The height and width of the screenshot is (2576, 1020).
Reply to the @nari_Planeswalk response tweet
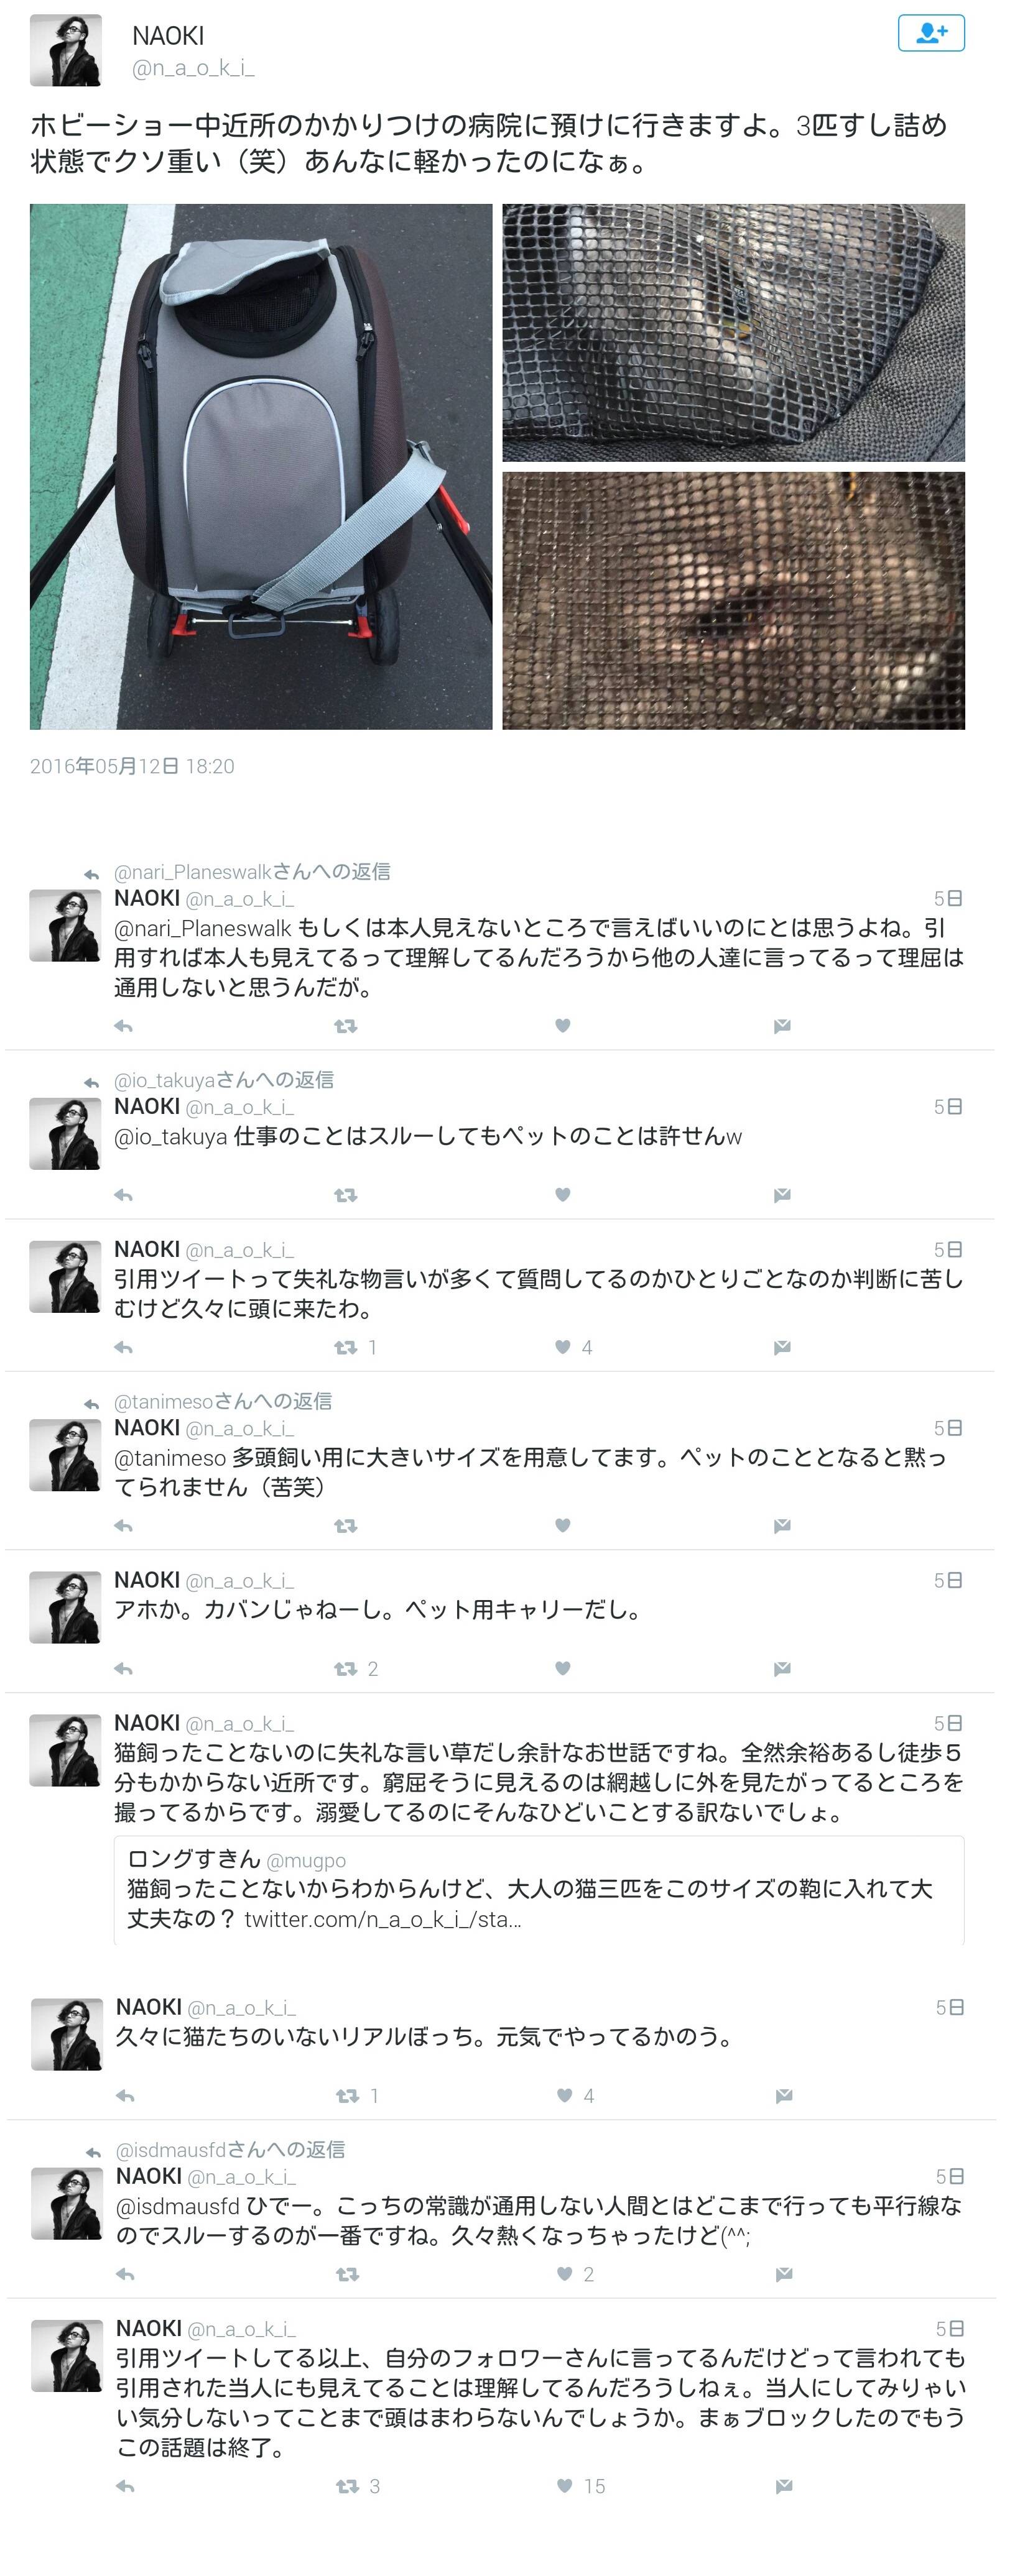124,1026
